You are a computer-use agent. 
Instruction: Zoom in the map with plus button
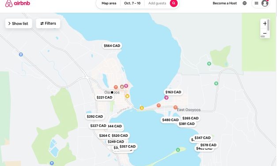[265, 23]
